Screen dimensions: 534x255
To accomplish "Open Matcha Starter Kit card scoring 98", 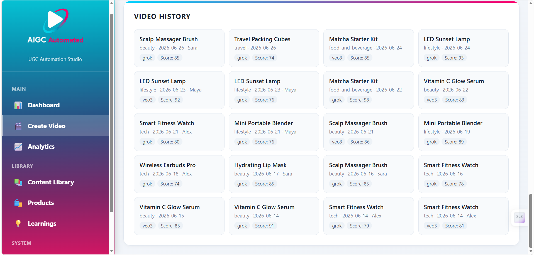I will point(369,90).
